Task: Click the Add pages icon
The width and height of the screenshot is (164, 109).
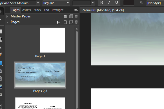Action: point(65,22)
